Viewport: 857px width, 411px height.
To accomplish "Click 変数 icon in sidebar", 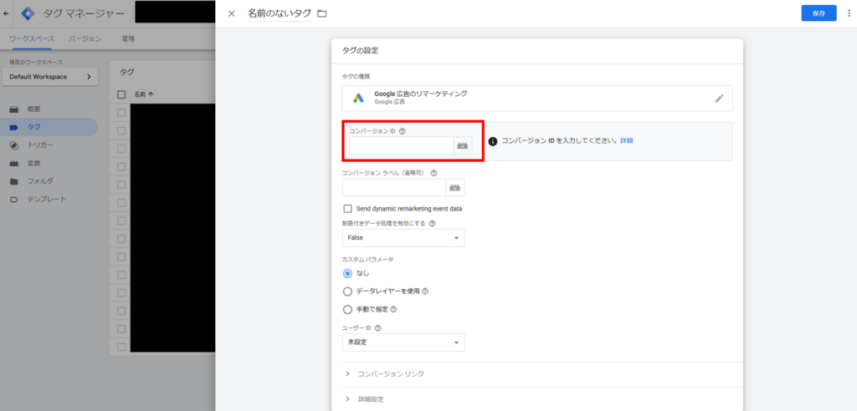I will coord(14,163).
